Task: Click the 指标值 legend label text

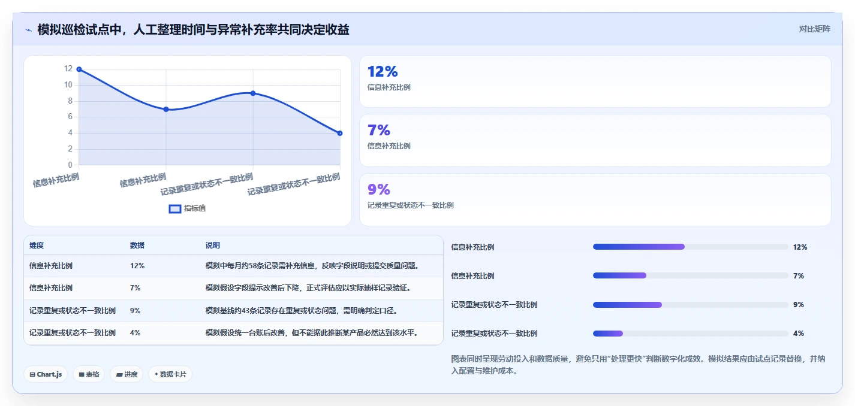Action: click(195, 208)
